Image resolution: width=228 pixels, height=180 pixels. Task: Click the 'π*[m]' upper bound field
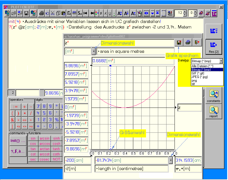pos(188,169)
